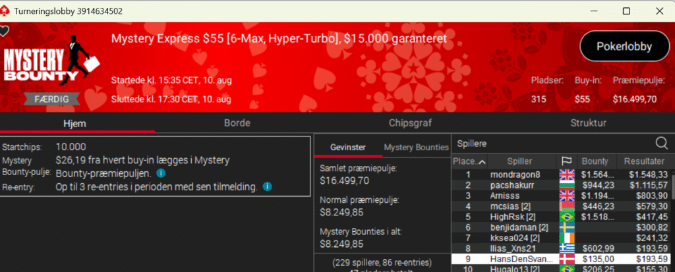Click the UK flag for mondragon8
675x272 pixels.
(567, 175)
